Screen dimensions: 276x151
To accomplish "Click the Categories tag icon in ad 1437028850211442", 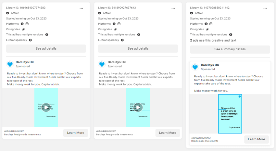I will 207,29.
